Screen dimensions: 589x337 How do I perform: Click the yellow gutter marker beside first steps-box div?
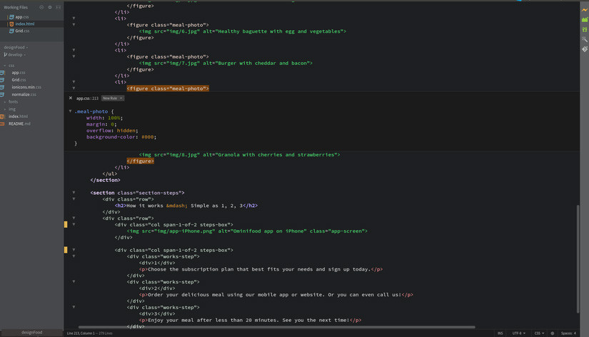tap(66, 224)
